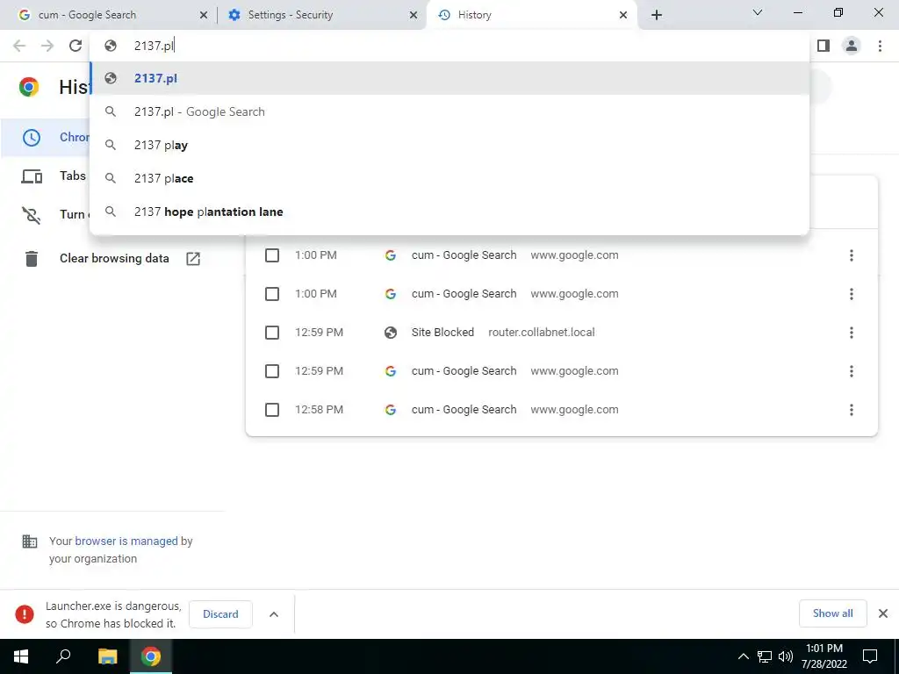Open the network status tray icon

[x=765, y=656]
